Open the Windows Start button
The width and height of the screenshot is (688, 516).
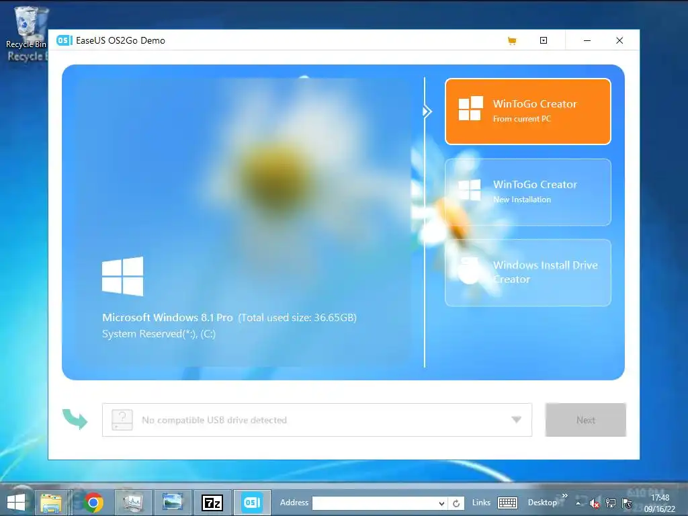[x=16, y=503]
